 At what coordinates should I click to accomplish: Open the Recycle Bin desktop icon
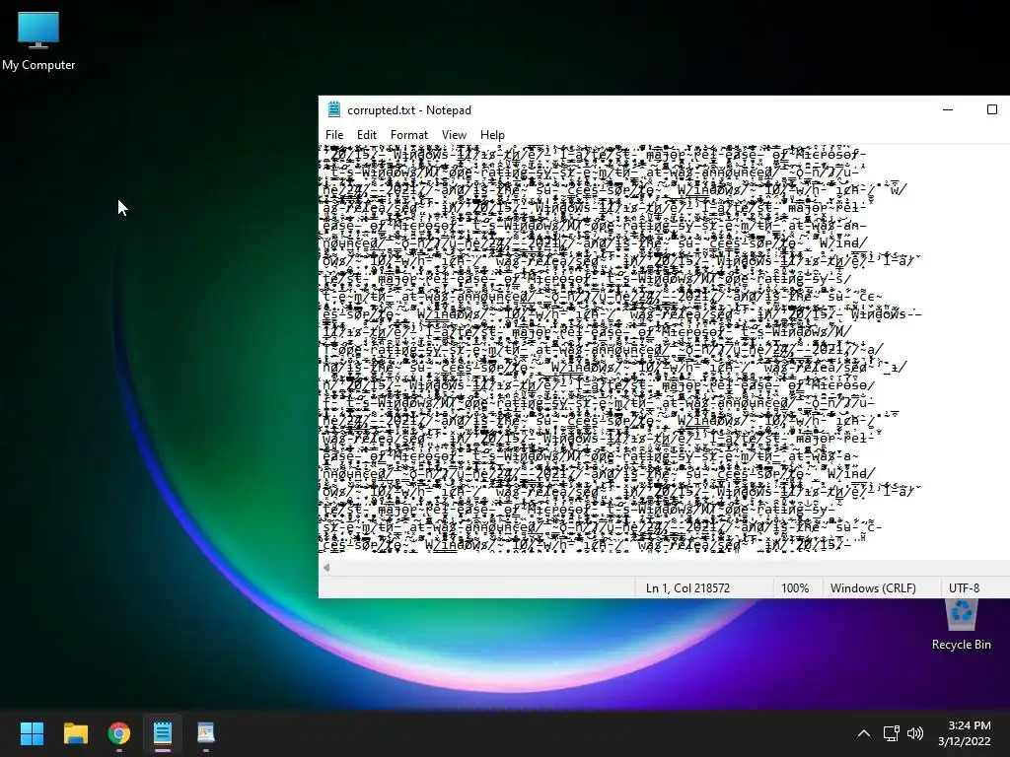[x=961, y=624]
